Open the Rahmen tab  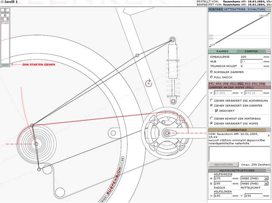coord(222,51)
